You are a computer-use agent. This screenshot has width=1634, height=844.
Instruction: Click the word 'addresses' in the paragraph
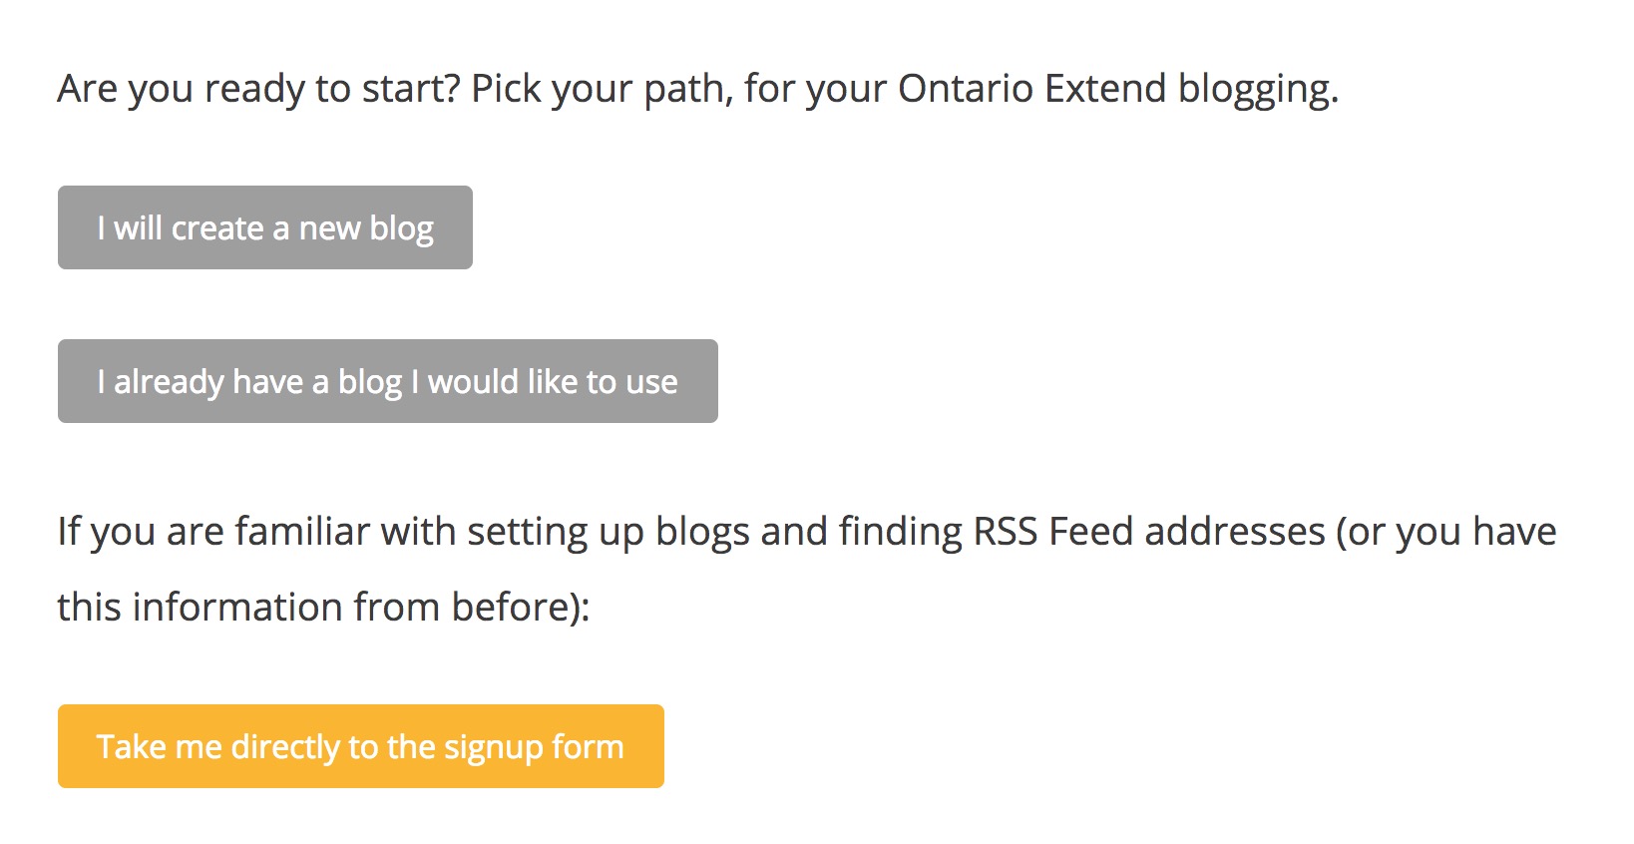(x=1235, y=531)
